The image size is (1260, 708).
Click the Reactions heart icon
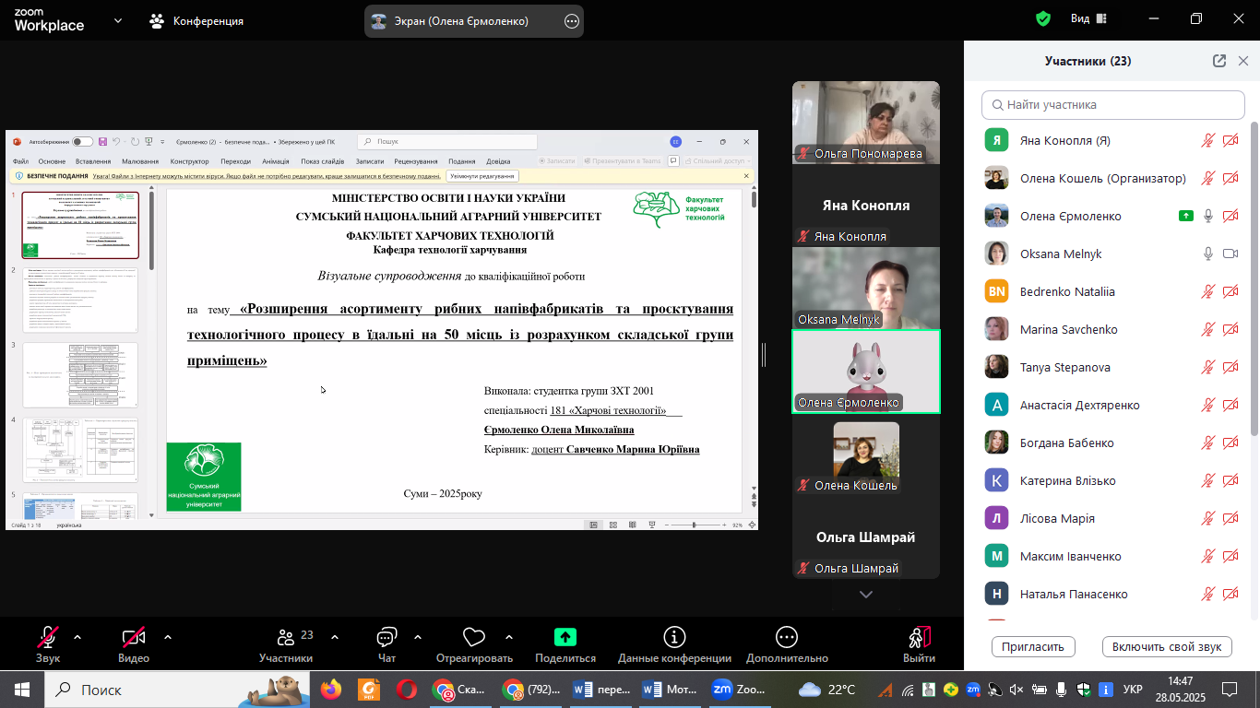[x=473, y=637]
